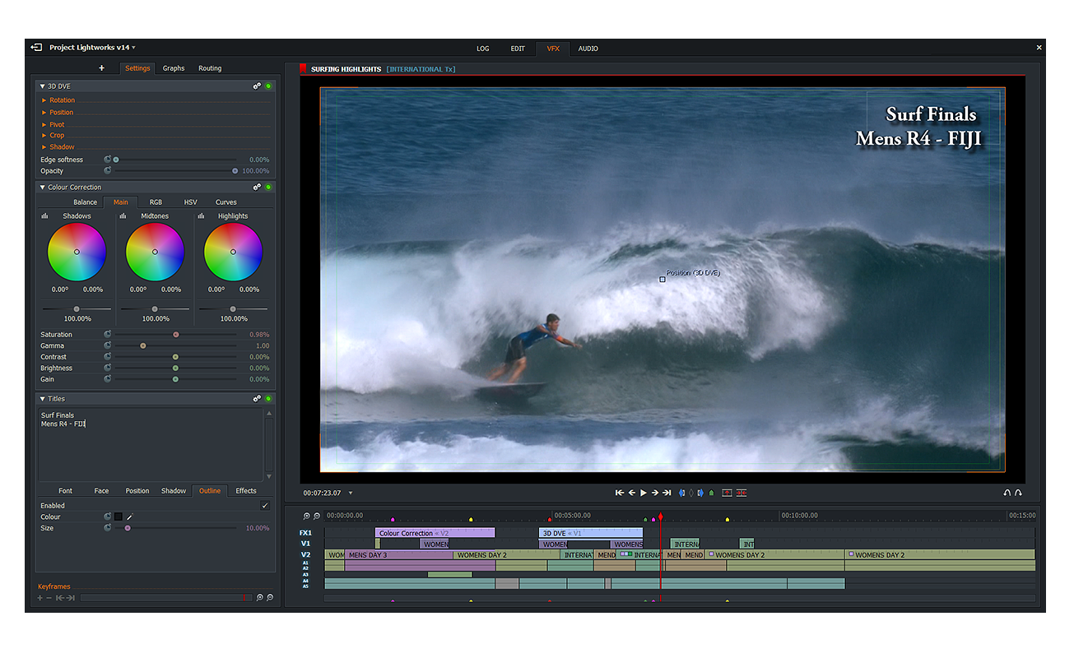Image resolution: width=1074 pixels, height=658 pixels.
Task: Select the 3D DVE clip on the FX1 track
Action: pos(590,532)
